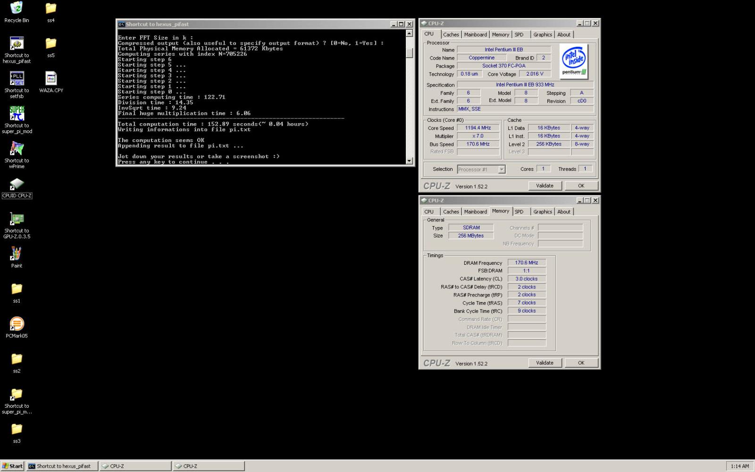Open the ss4 folder icon
755x472 pixels.
50,12
